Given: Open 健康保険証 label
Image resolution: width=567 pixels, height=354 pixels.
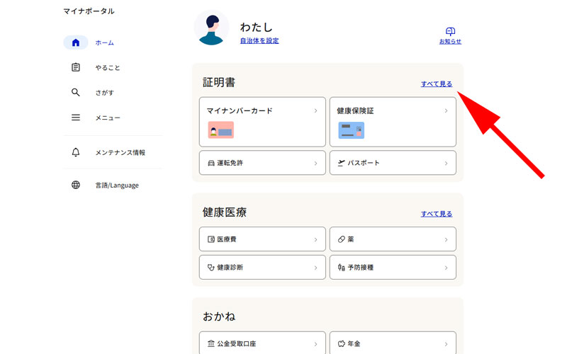Looking at the screenshot, I should click(355, 110).
